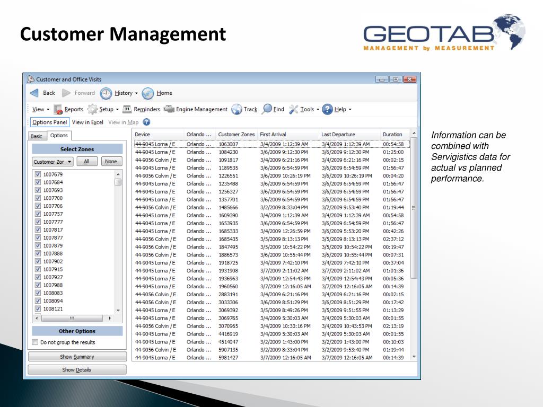Click the Setup gear icon
Screen dimensions: 543x407
coord(92,109)
